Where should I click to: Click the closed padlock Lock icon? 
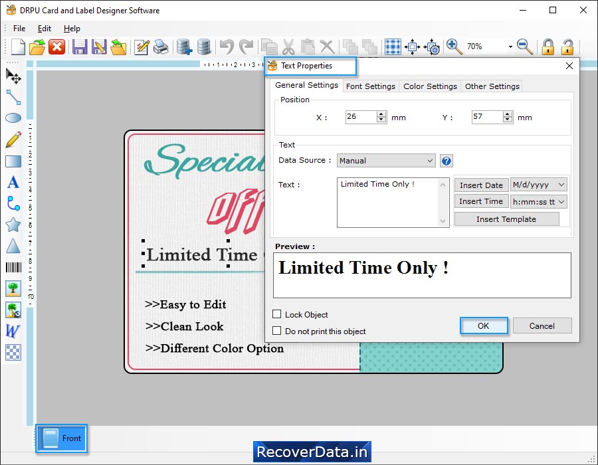coord(548,47)
